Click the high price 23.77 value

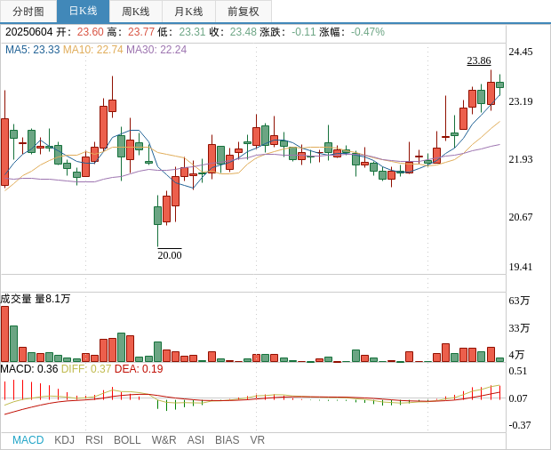click(141, 32)
